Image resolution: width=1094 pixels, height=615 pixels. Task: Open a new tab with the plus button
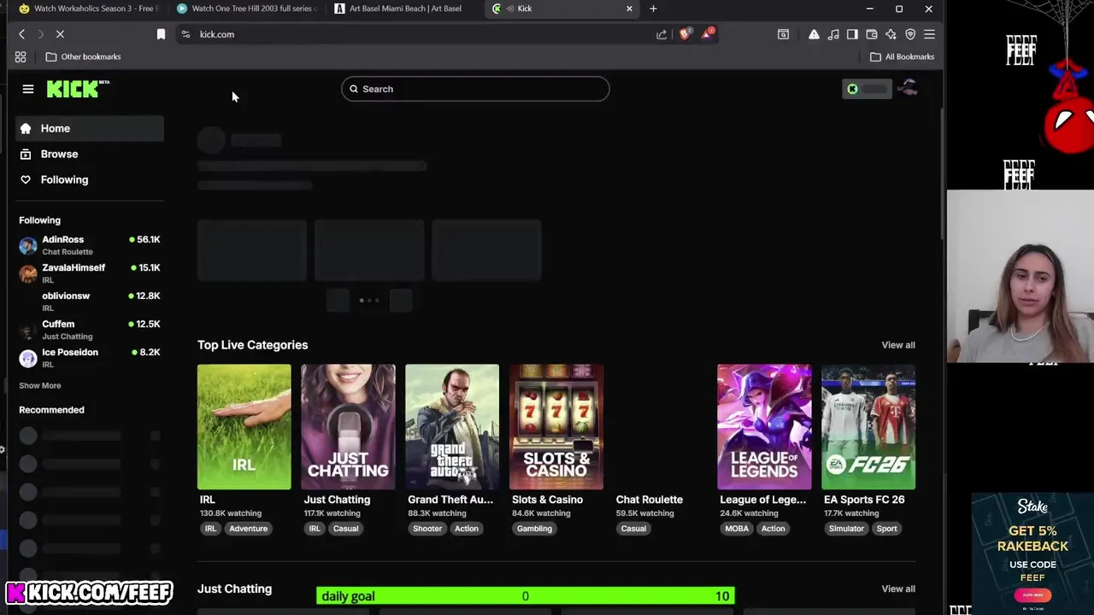coord(653,9)
